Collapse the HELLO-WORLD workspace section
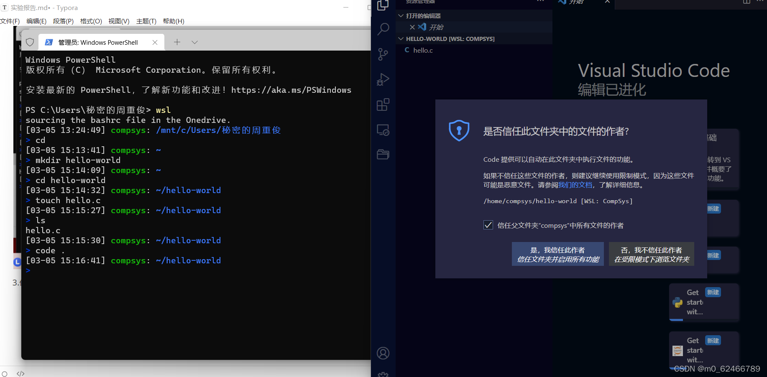The image size is (767, 377). [401, 38]
